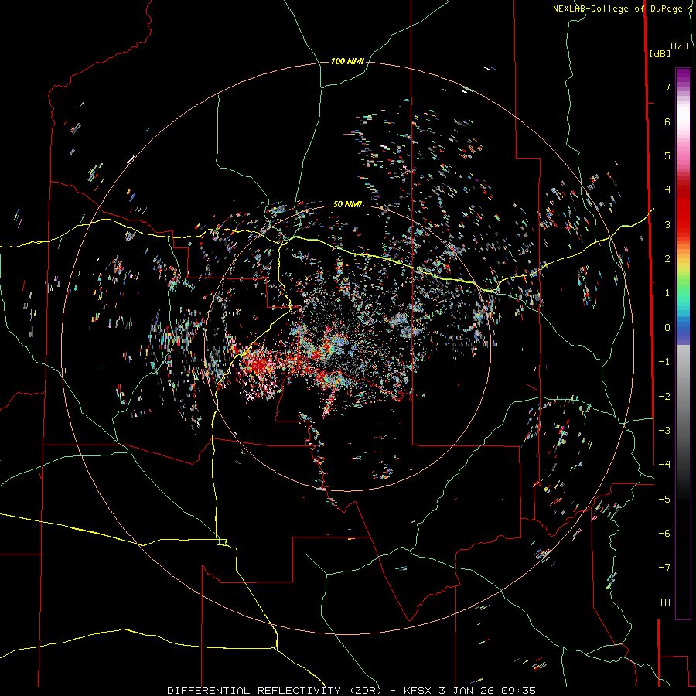Click the 7 dB value on color scale
696x696 pixels.
coord(667,87)
